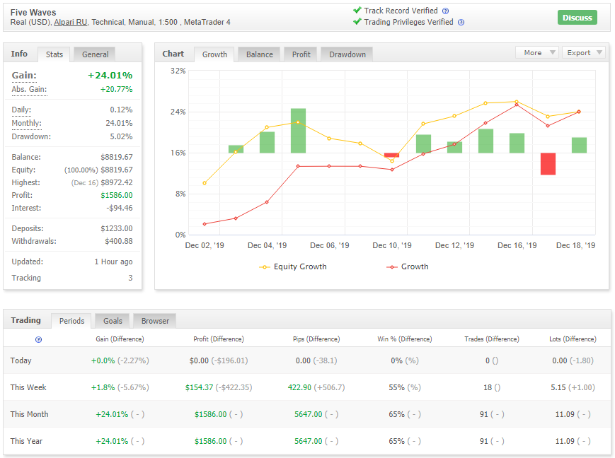Toggle Growth series in chart legend
This screenshot has height=458, width=615.
[408, 266]
